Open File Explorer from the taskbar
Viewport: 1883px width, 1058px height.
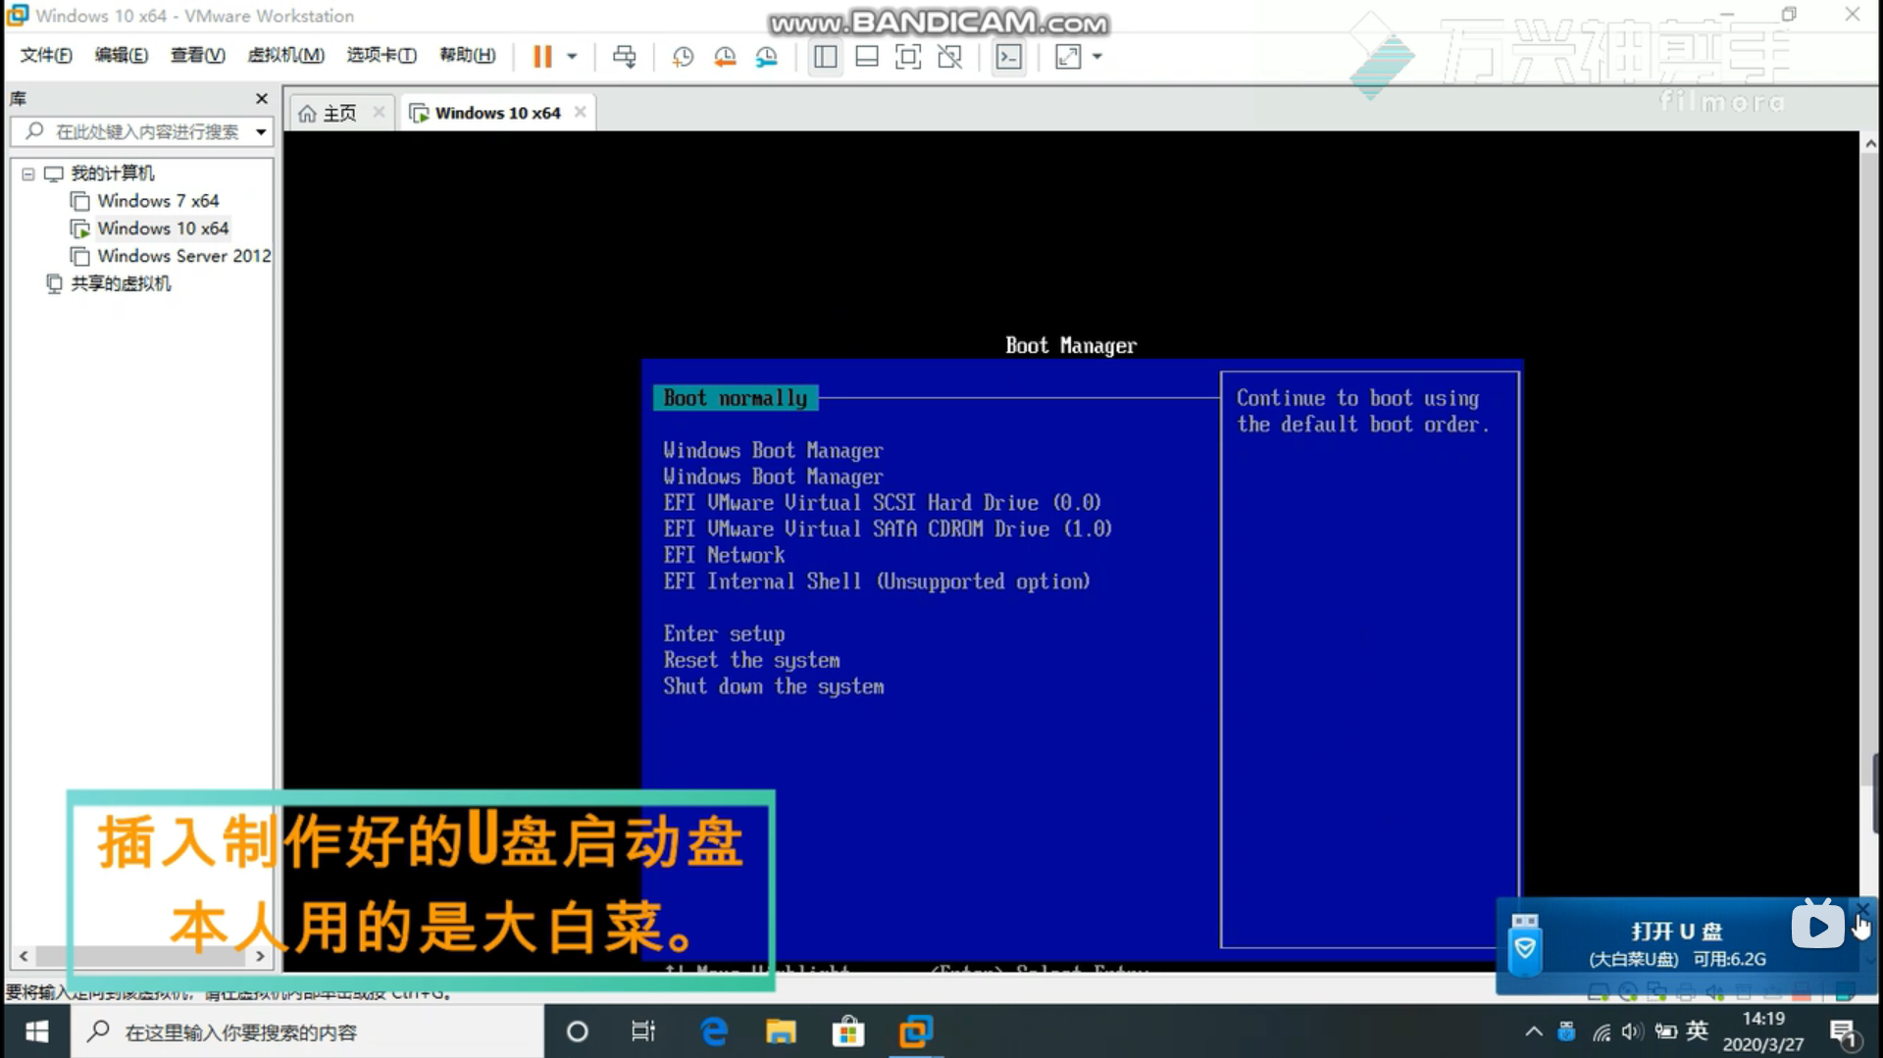click(x=781, y=1032)
